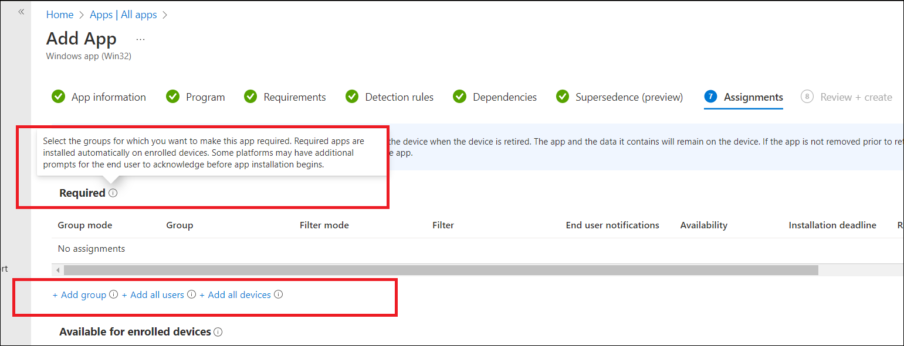This screenshot has height=346, width=904.
Task: Open the Supersedence (preview) tab
Action: click(629, 97)
